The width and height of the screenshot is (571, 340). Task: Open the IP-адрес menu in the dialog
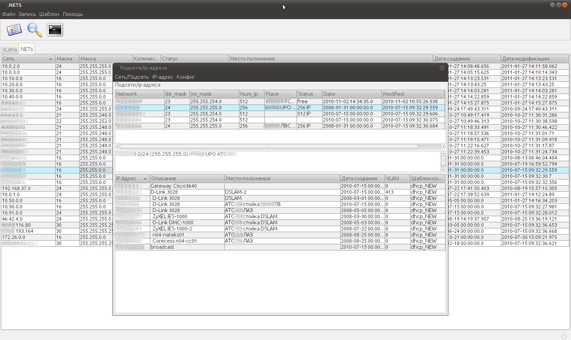point(162,77)
